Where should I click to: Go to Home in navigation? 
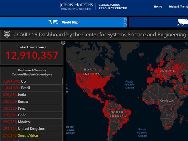click(158, 6)
